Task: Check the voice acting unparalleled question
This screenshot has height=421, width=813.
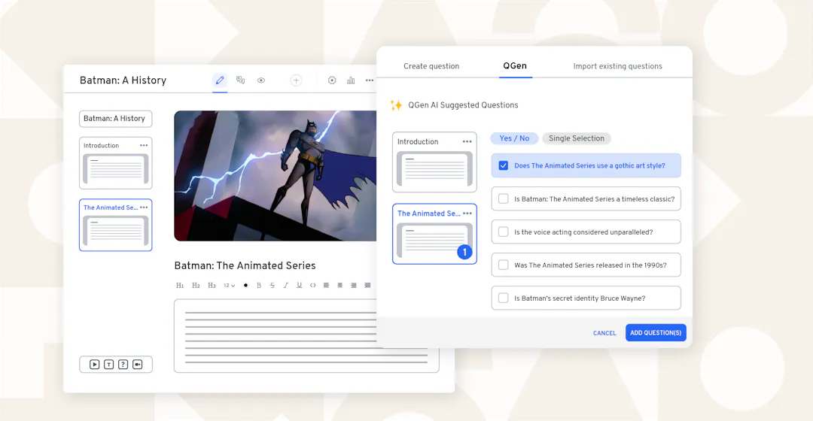Action: coord(504,232)
